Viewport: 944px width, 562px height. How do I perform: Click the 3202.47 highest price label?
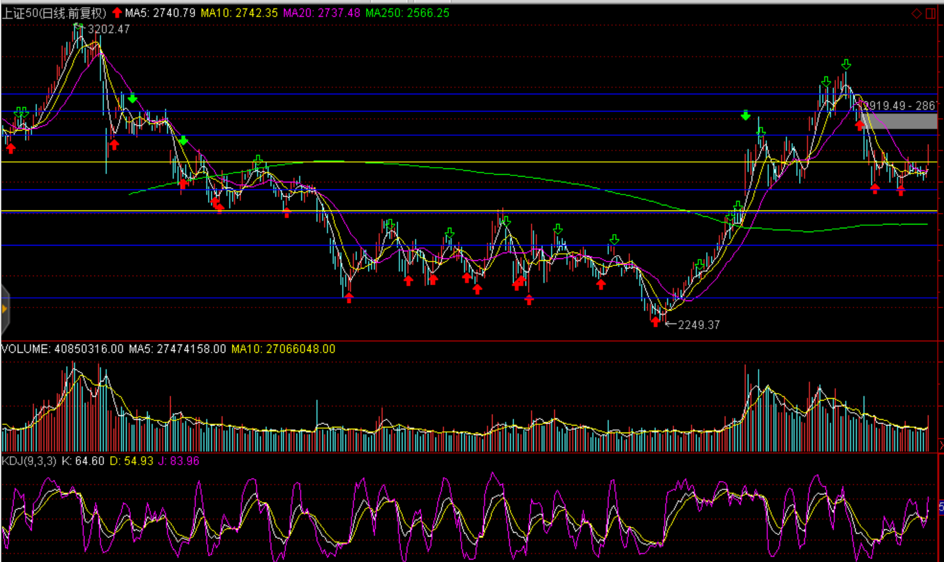point(109,29)
